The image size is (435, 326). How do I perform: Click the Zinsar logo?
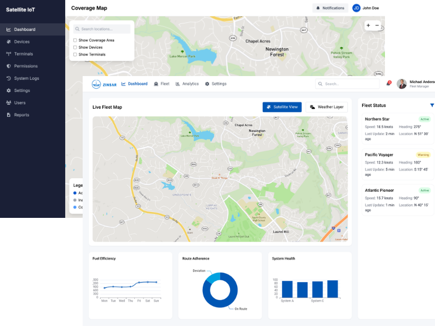104,84
